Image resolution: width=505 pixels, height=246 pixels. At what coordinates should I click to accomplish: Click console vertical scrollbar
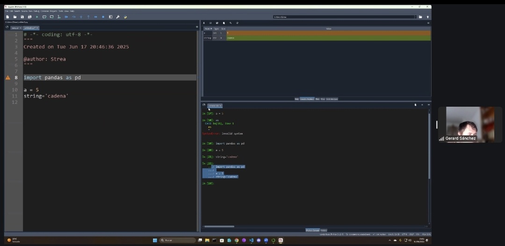click(429, 146)
